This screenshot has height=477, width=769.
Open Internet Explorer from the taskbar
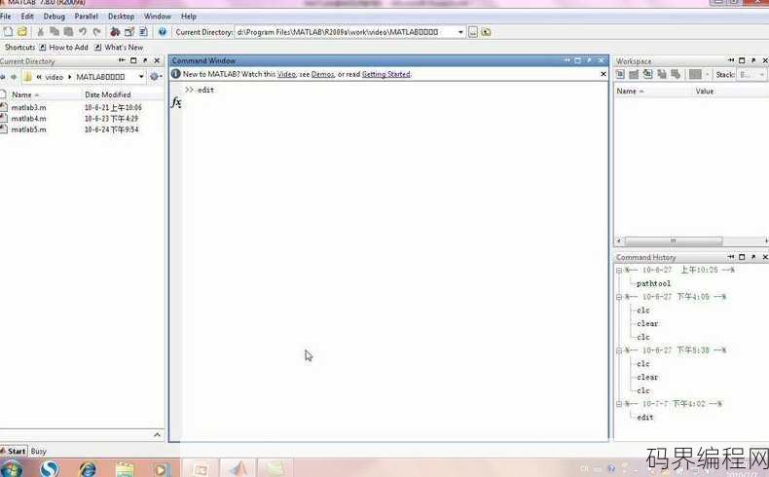click(x=88, y=469)
